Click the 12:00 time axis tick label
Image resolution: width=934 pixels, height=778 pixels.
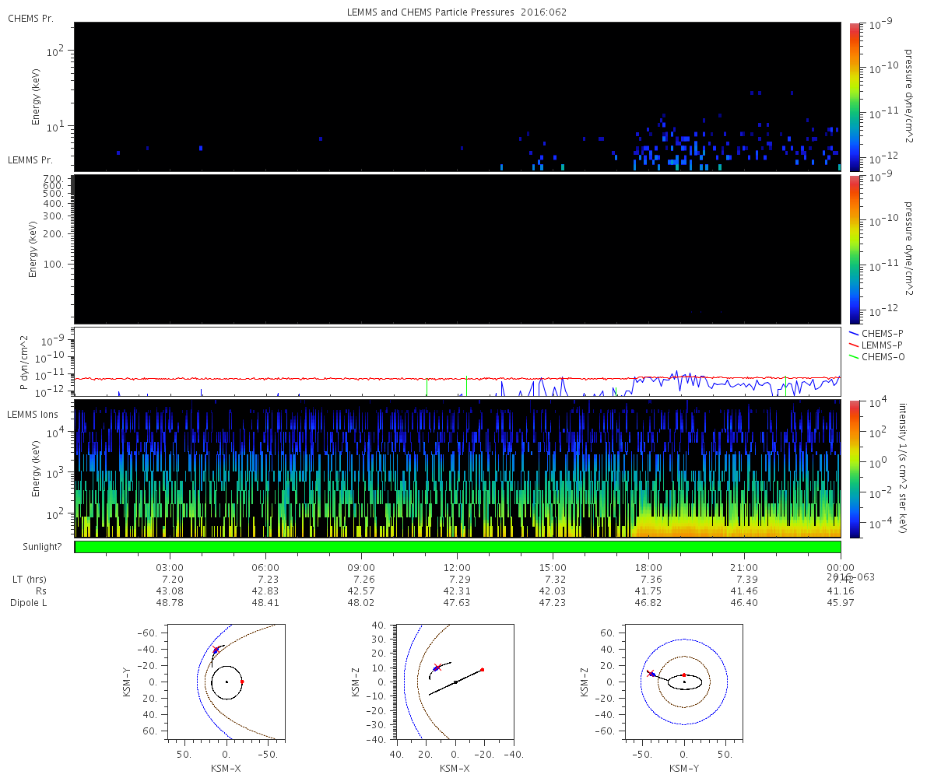(x=456, y=568)
